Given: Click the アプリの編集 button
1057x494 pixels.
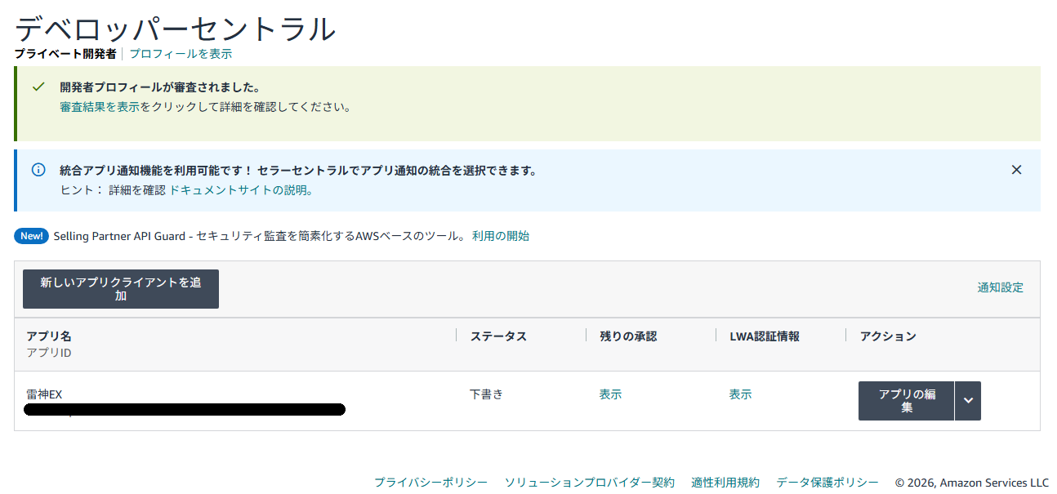Looking at the screenshot, I should [x=907, y=401].
